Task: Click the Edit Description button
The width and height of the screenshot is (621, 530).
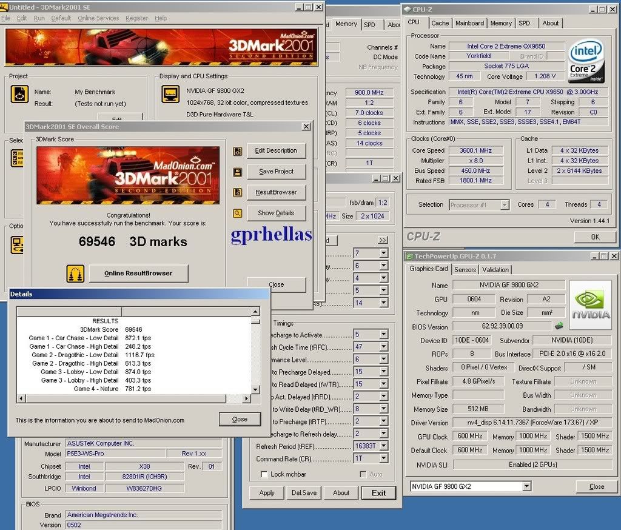Action: (276, 151)
